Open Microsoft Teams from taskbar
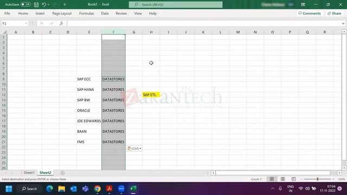This screenshot has height=195, width=347. (x=86, y=189)
